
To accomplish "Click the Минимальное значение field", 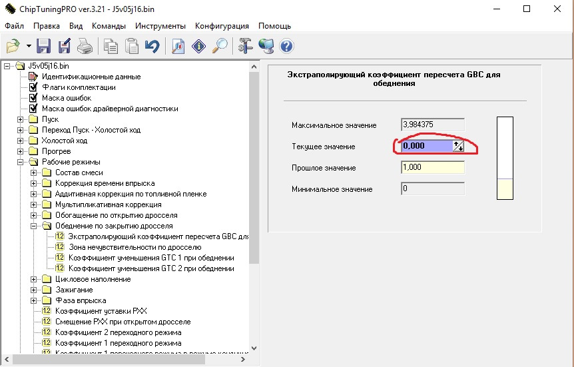I will point(433,188).
